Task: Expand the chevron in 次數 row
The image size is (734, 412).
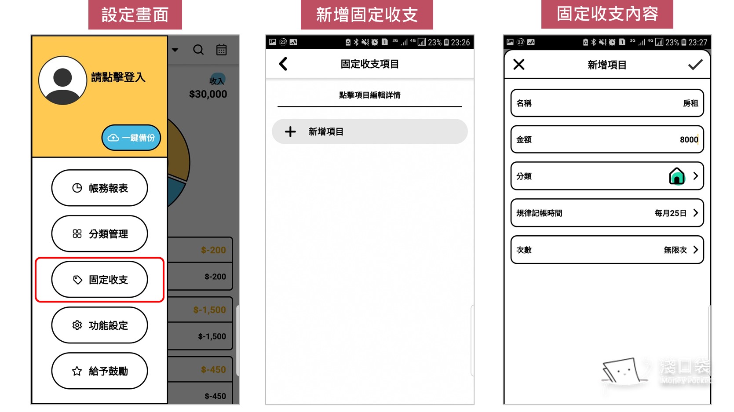Action: [x=696, y=250]
